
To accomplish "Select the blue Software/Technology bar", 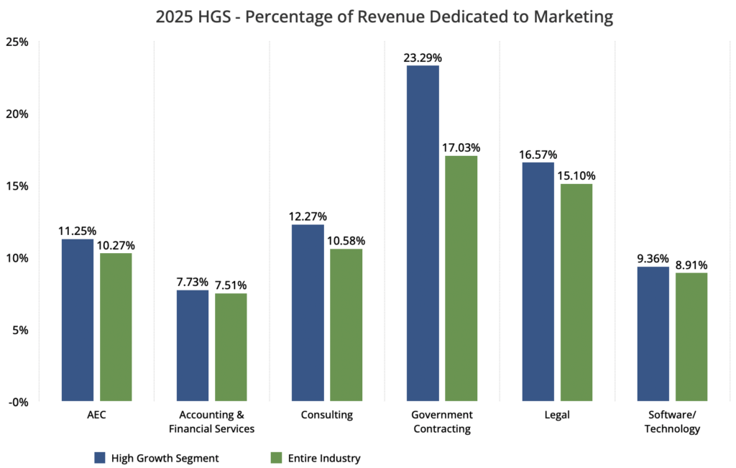I will [x=653, y=334].
